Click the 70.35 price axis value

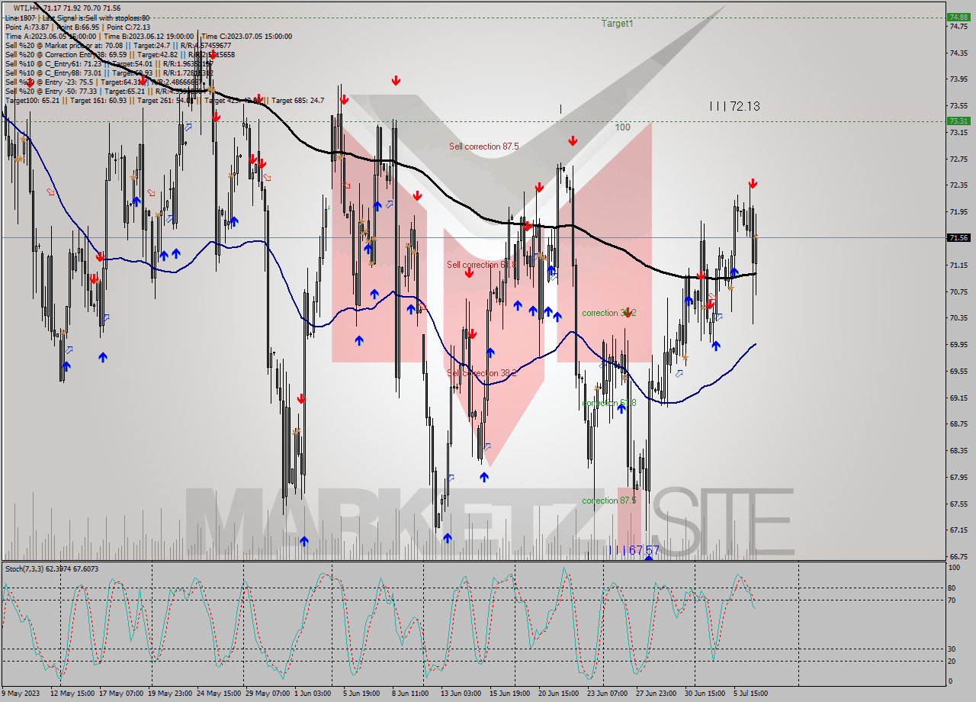coord(958,317)
